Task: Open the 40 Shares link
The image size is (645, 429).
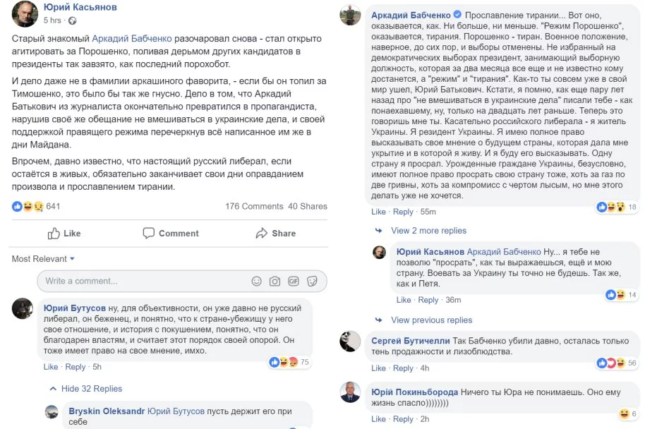Action: pyautogui.click(x=308, y=207)
